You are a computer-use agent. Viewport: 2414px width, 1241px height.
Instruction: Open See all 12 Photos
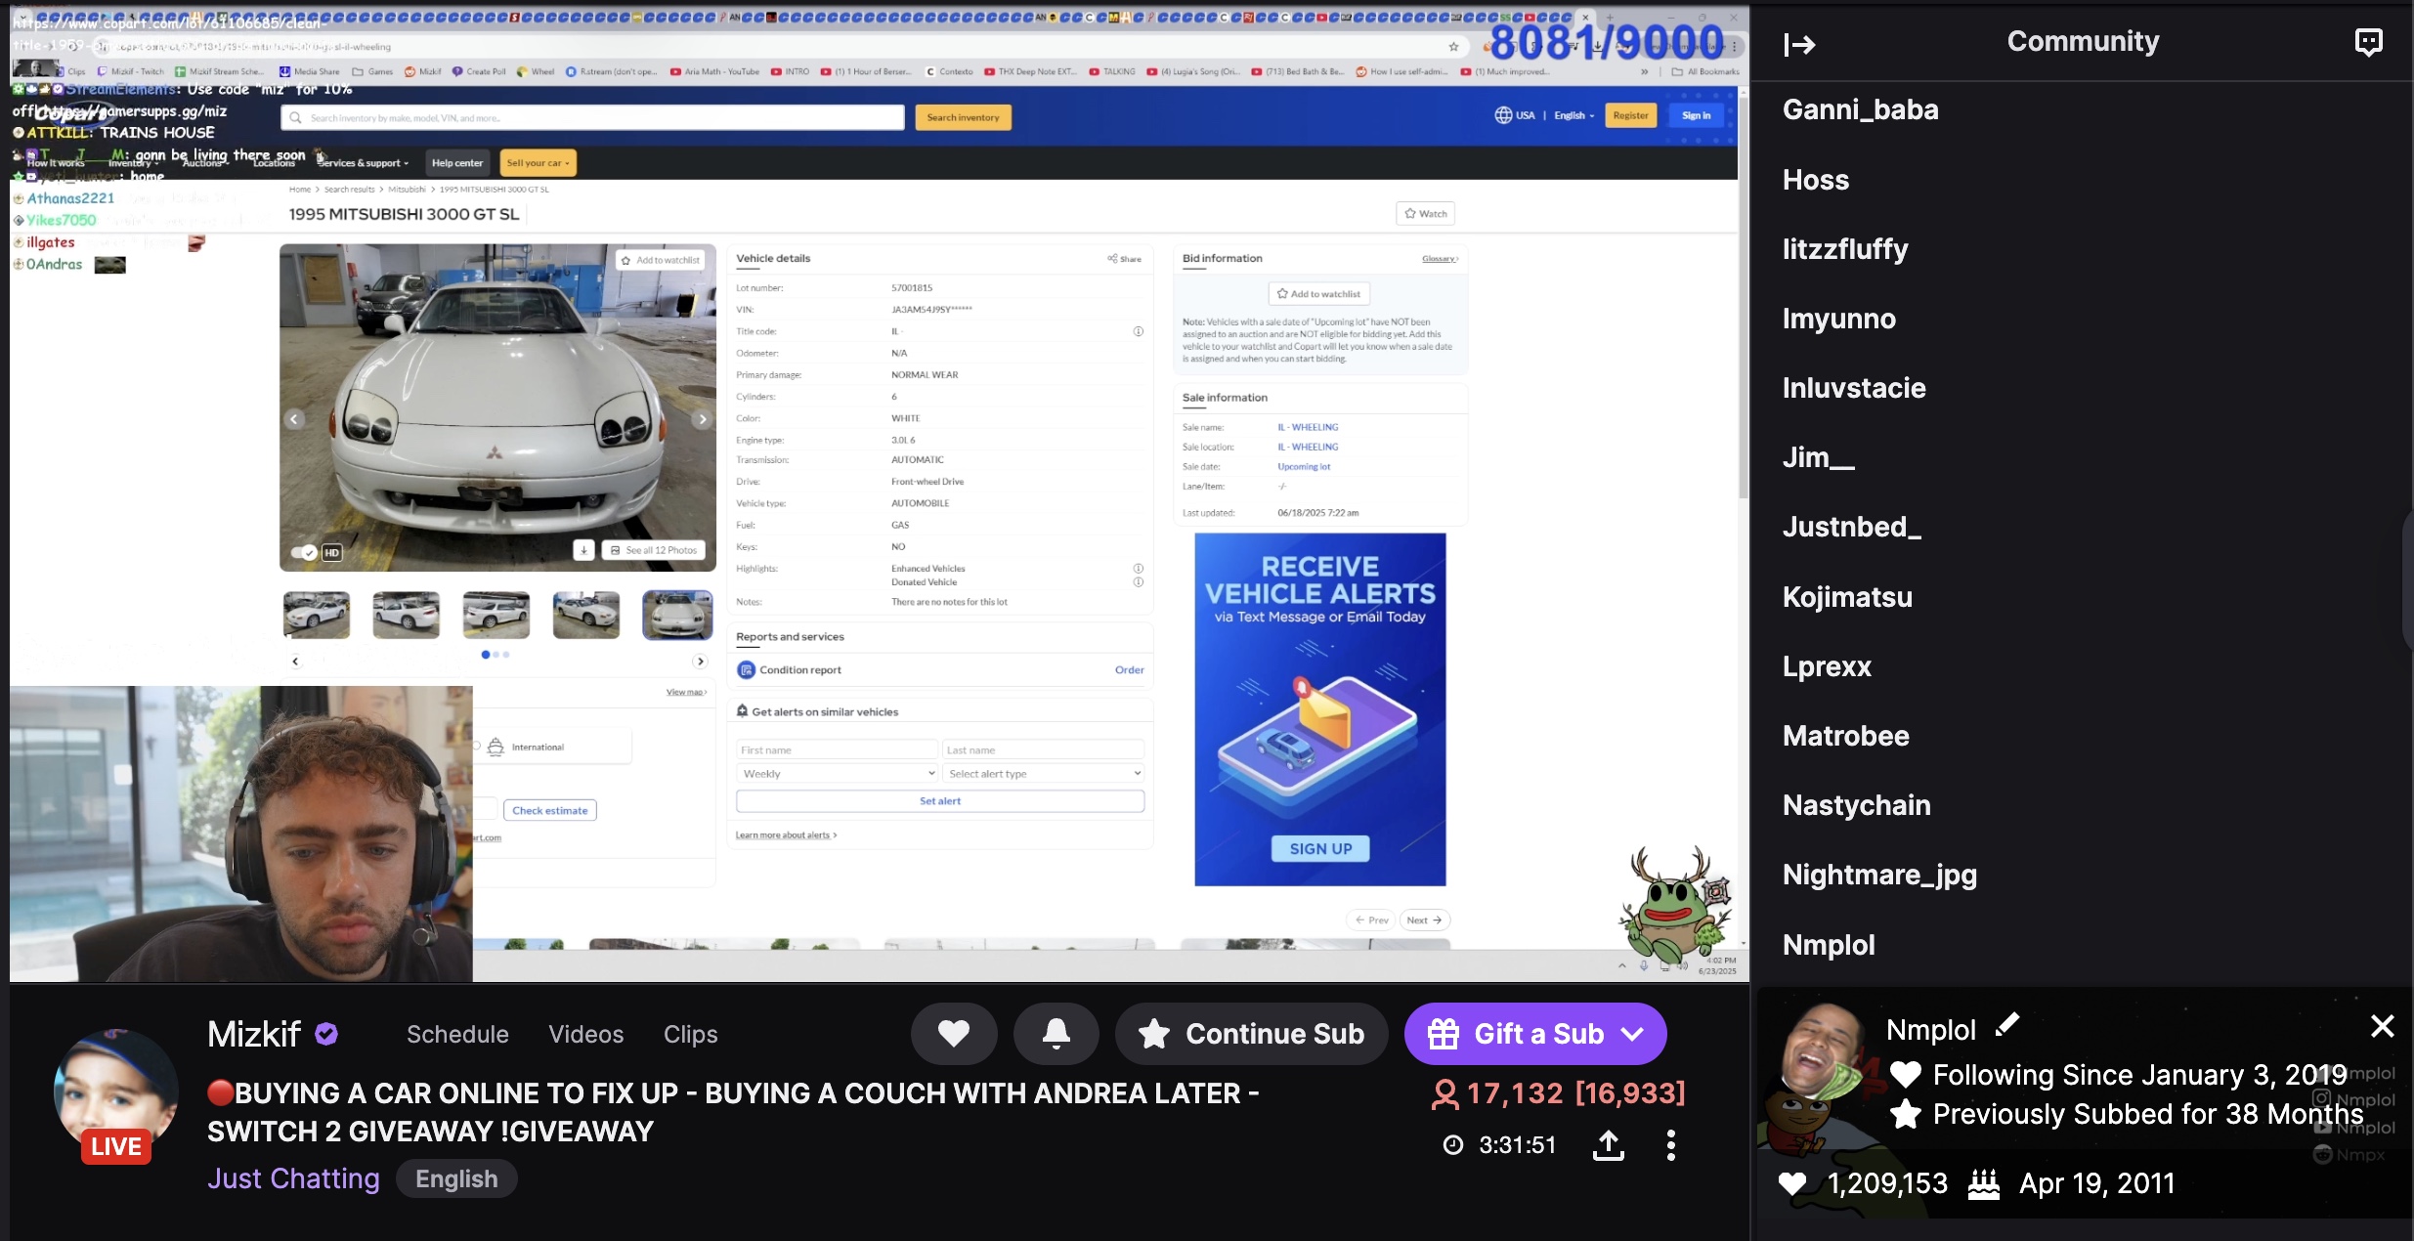(x=655, y=550)
